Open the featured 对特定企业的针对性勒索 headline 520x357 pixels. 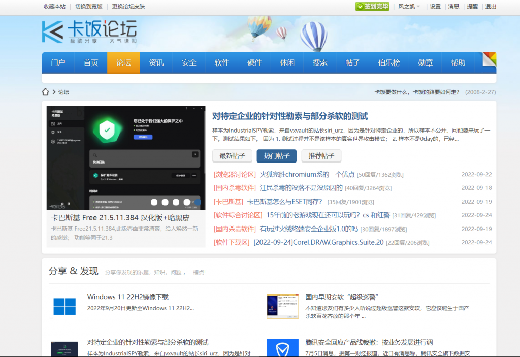[x=290, y=116]
